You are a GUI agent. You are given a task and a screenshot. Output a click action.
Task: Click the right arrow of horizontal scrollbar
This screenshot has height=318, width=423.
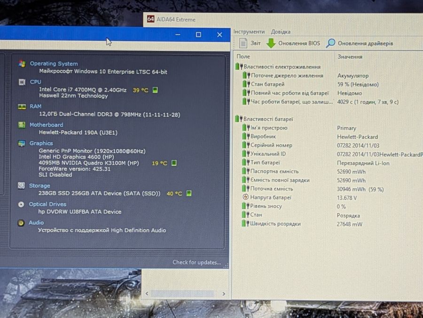pyautogui.click(x=224, y=294)
